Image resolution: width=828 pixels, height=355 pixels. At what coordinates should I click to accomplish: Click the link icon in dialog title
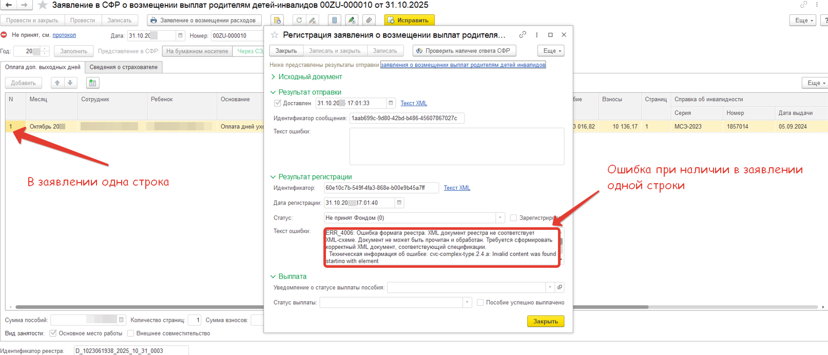point(523,35)
